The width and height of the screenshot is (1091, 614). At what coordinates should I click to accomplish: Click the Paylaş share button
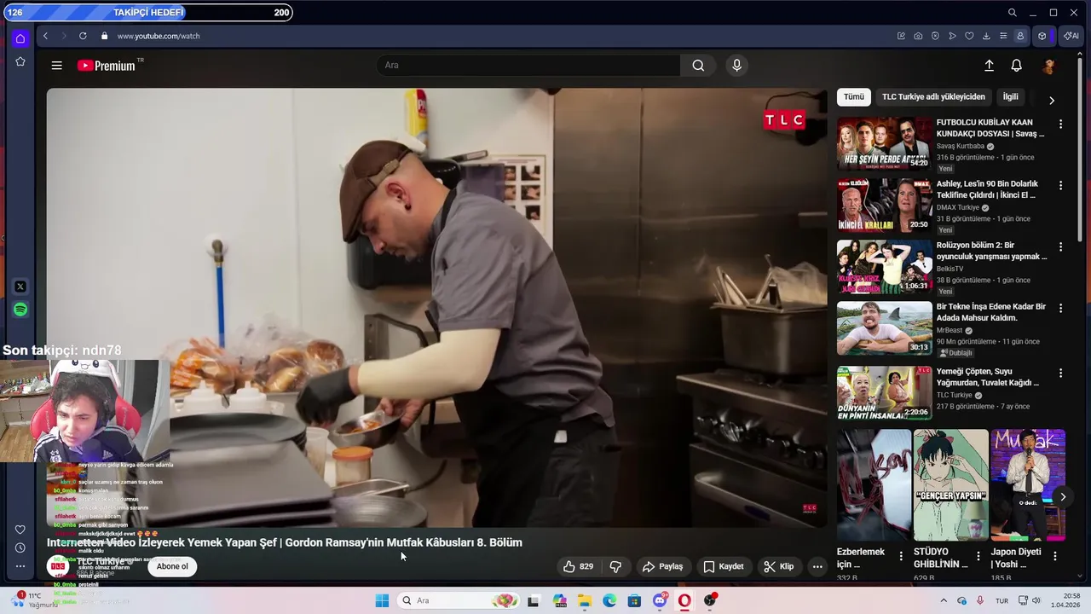point(662,566)
